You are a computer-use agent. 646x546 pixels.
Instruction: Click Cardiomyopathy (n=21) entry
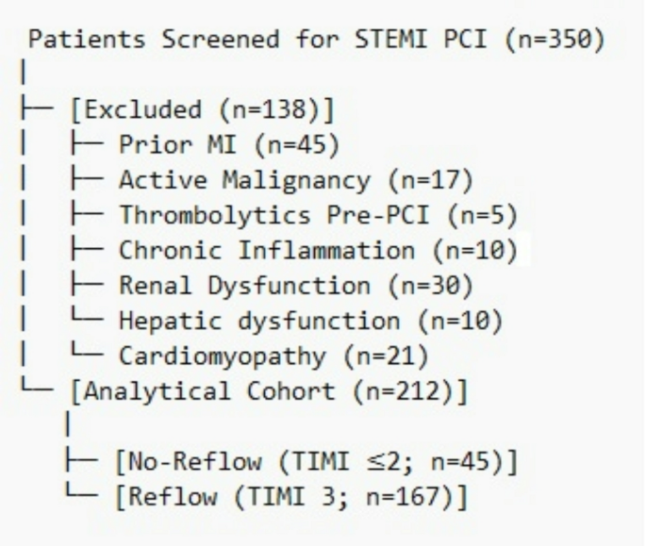click(x=273, y=356)
